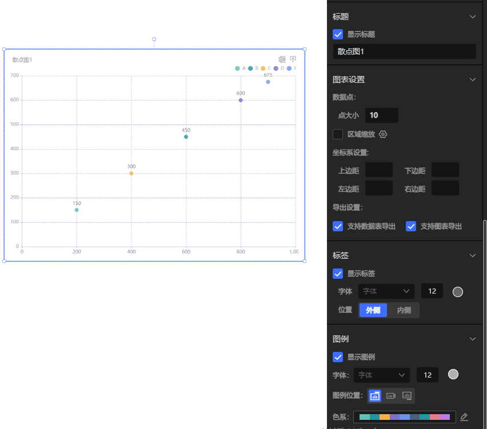Collapse the 图例 section
This screenshot has width=487, height=429.
click(x=473, y=339)
